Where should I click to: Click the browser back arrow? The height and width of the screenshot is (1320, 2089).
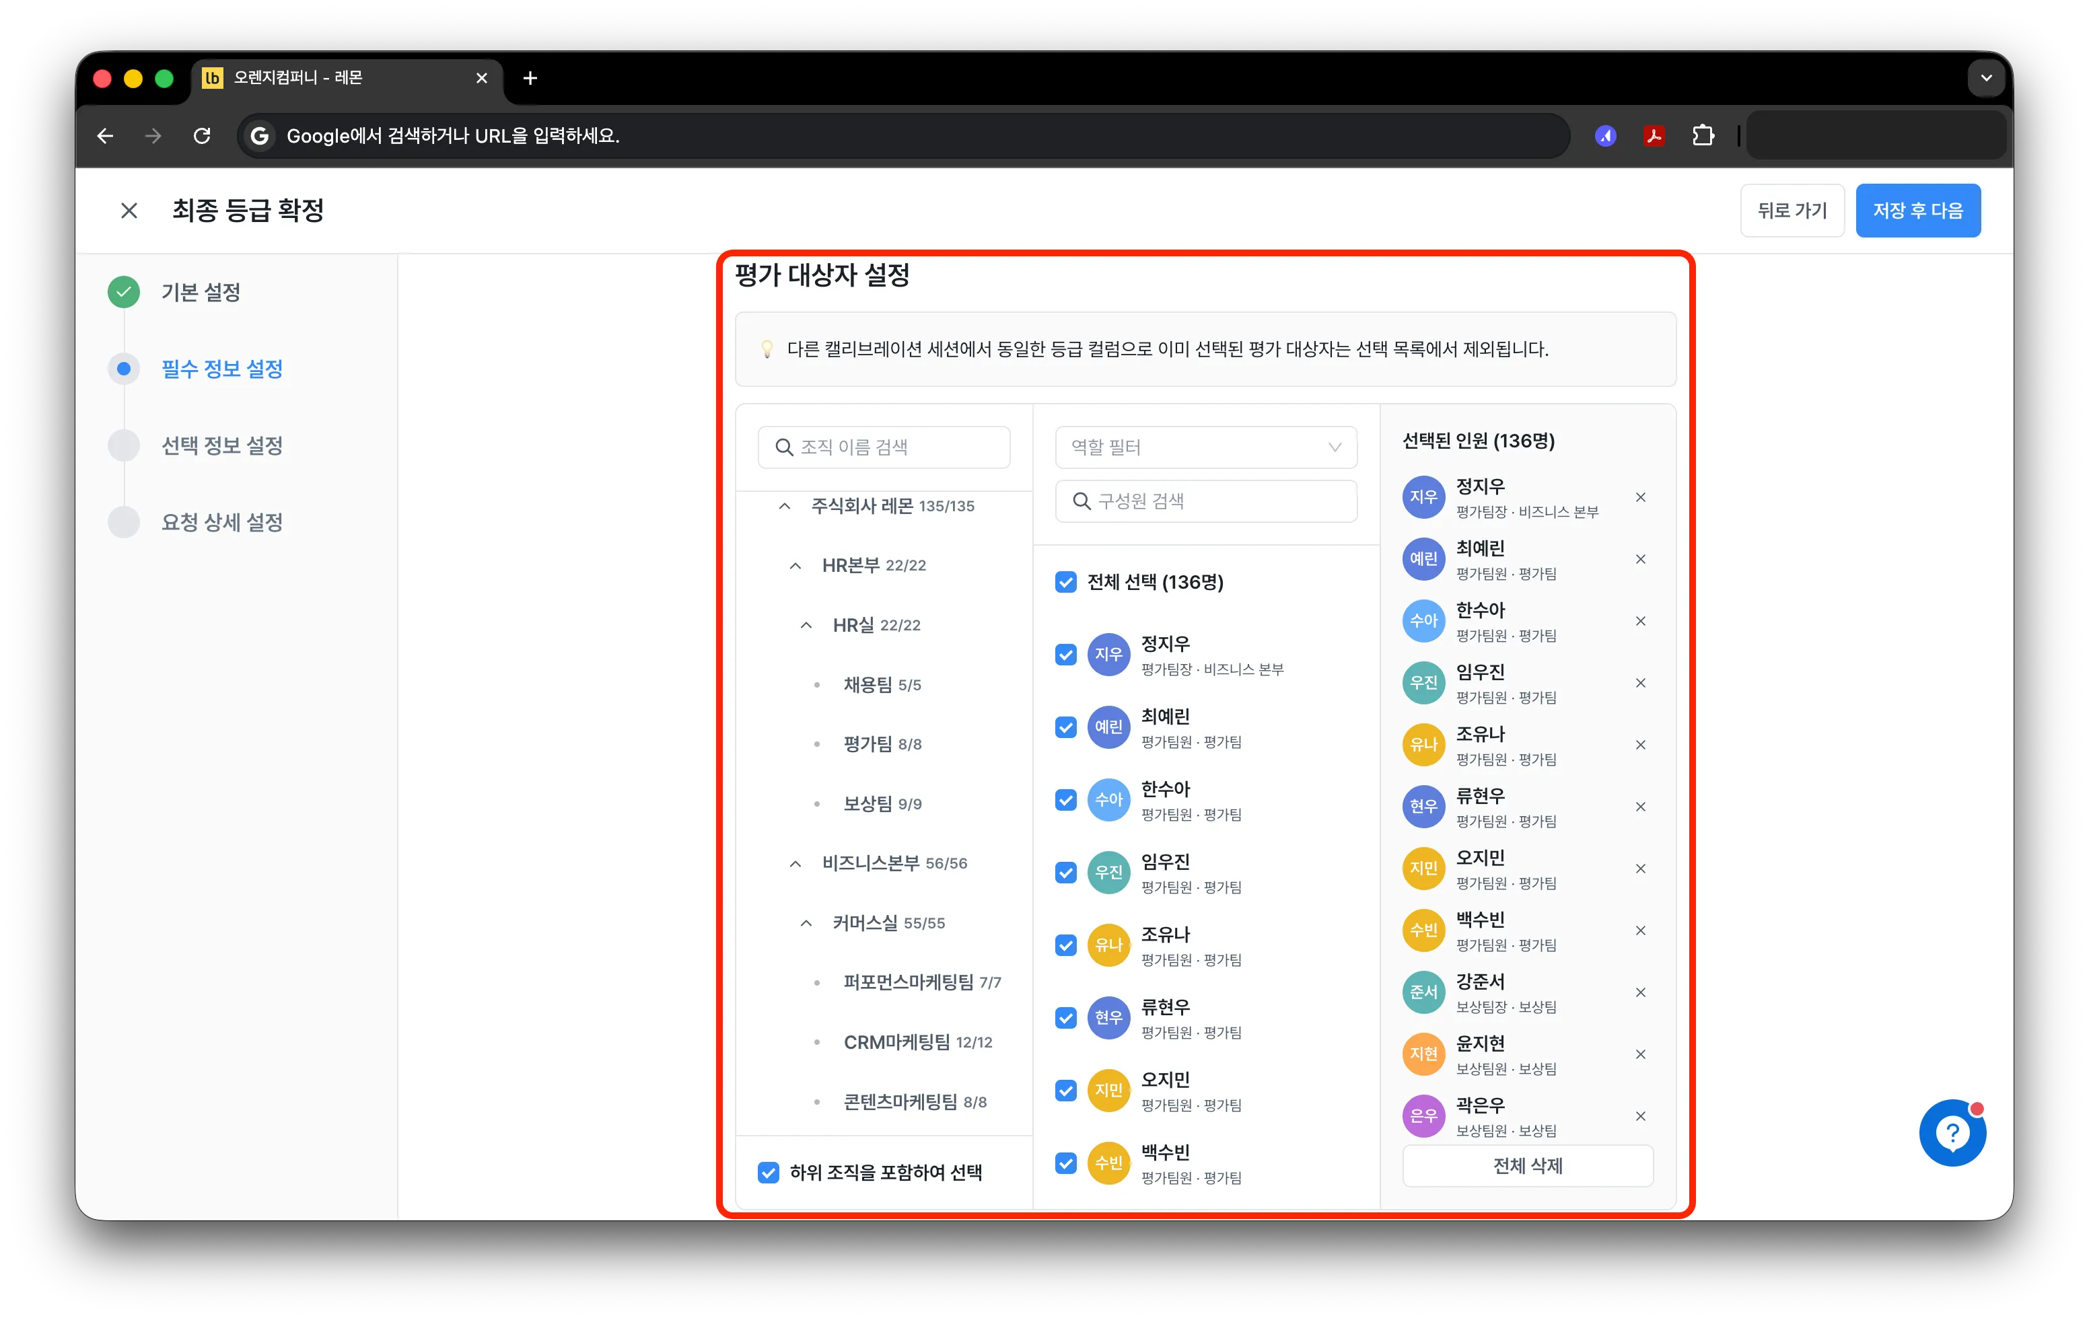coord(105,136)
